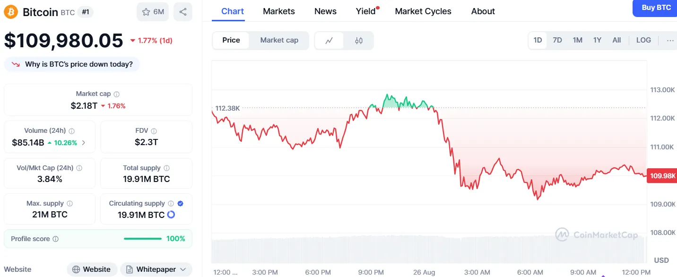Click the Profile score progress bar
Image resolution: width=677 pixels, height=277 pixels.
(143, 239)
